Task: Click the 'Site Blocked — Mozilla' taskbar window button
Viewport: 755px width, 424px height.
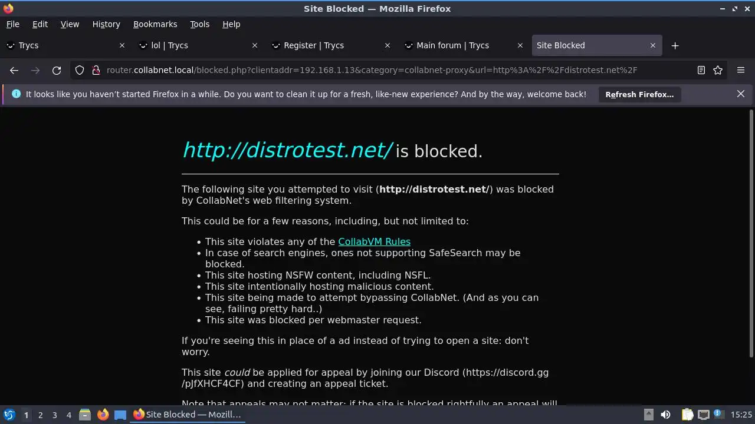Action: (x=187, y=415)
